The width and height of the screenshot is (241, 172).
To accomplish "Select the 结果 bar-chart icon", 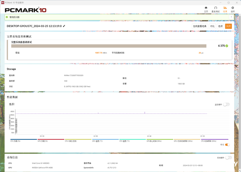I will [x=225, y=8].
